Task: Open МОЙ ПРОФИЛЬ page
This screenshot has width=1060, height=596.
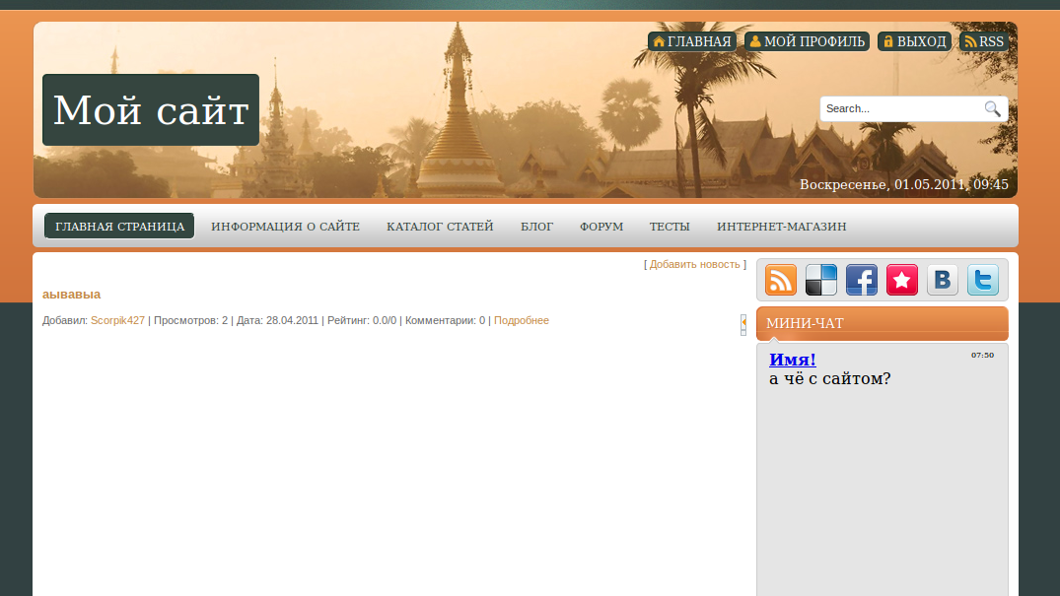Action: [807, 41]
